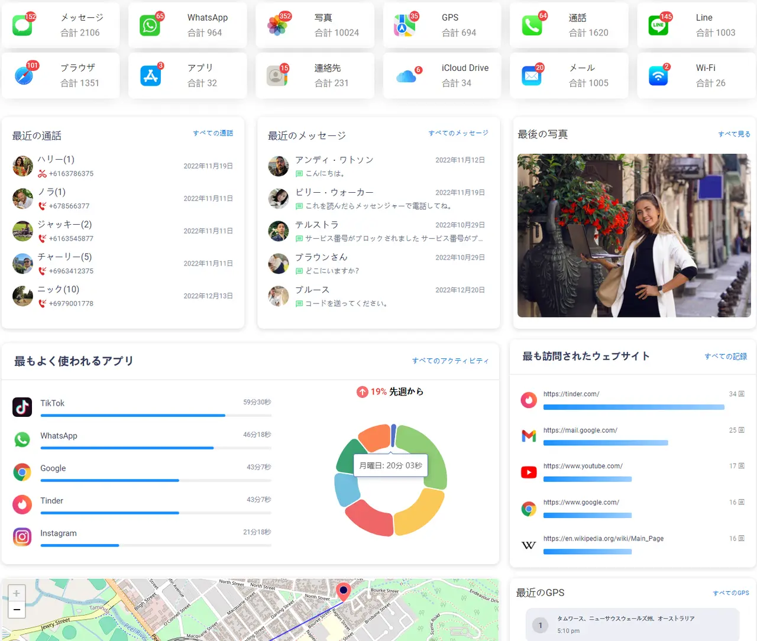Open すべてのアクティビティ all activity link
Image resolution: width=757 pixels, height=641 pixels.
click(451, 361)
